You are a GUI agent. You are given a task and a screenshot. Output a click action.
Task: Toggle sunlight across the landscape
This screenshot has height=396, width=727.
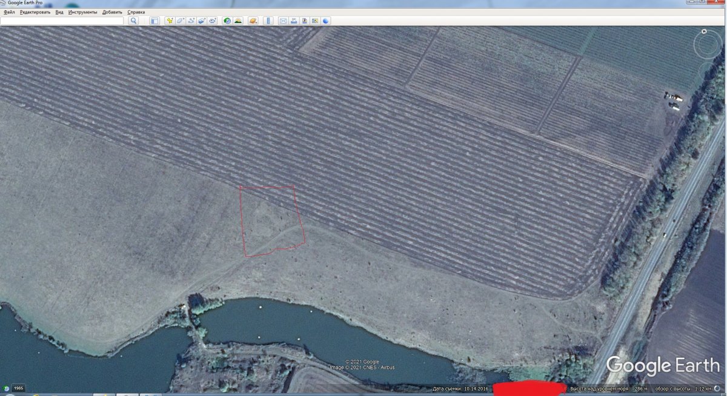pos(238,21)
